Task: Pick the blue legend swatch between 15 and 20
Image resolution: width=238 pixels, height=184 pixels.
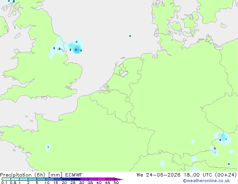Action: 58,179
